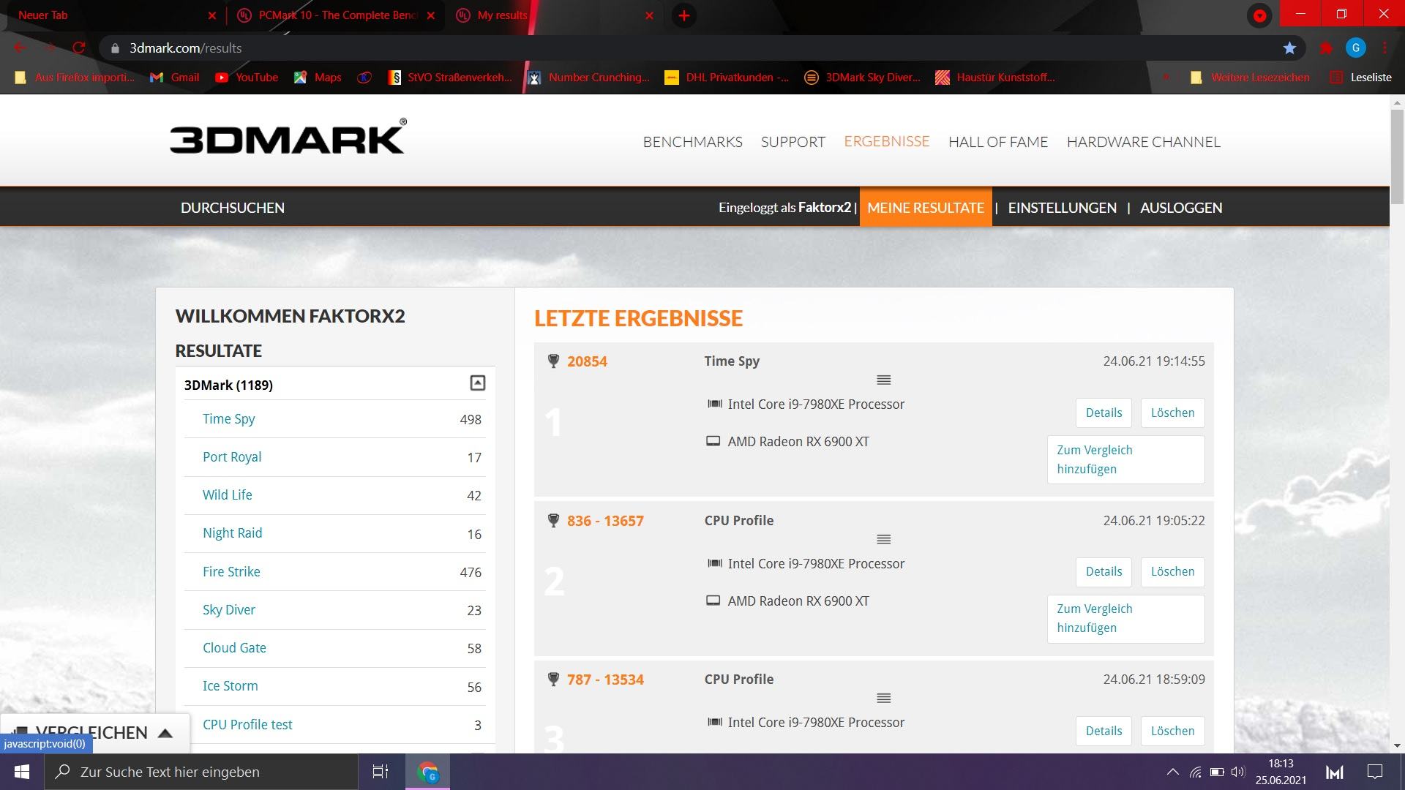Click Löschen for Time Spy result

[x=1172, y=413]
